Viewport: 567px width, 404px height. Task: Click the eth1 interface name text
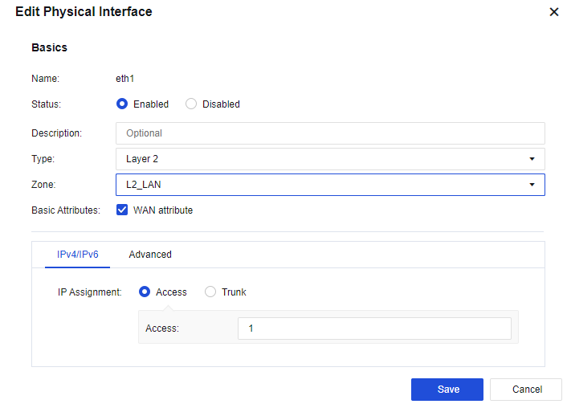pos(124,79)
